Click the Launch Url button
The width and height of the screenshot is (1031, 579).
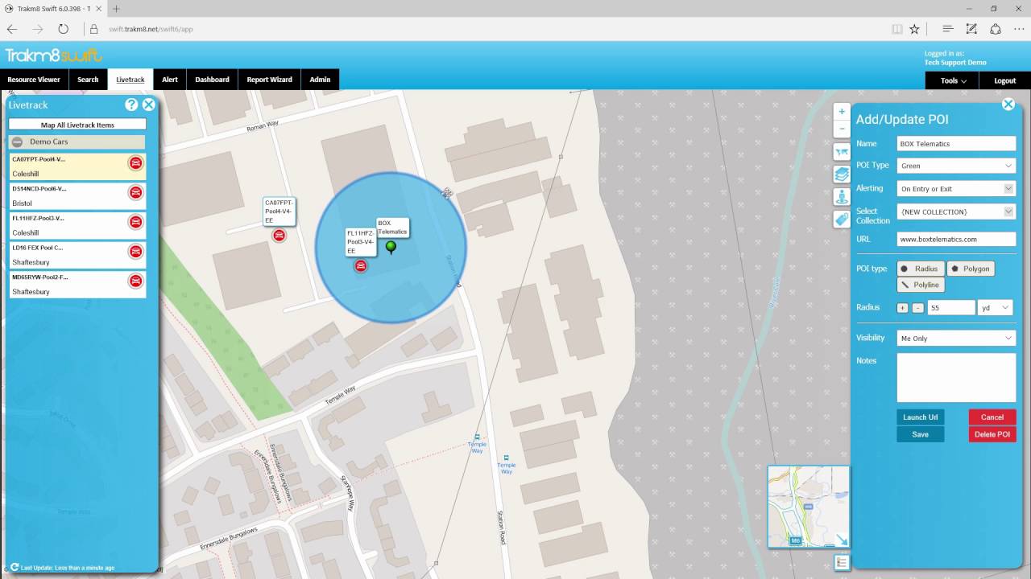[x=920, y=417]
